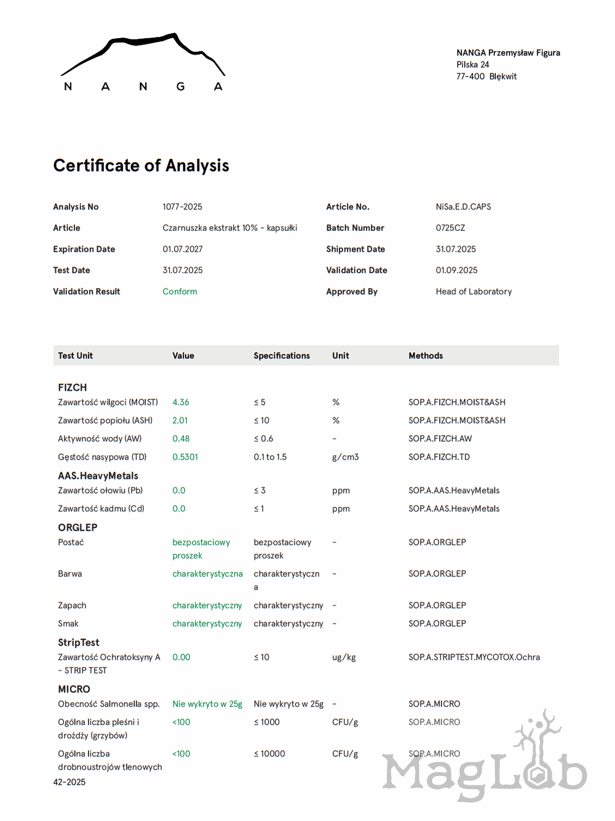Viewport: 615px width, 821px height.
Task: Click article number NiSa.E.D.CAPS
Action: (463, 207)
